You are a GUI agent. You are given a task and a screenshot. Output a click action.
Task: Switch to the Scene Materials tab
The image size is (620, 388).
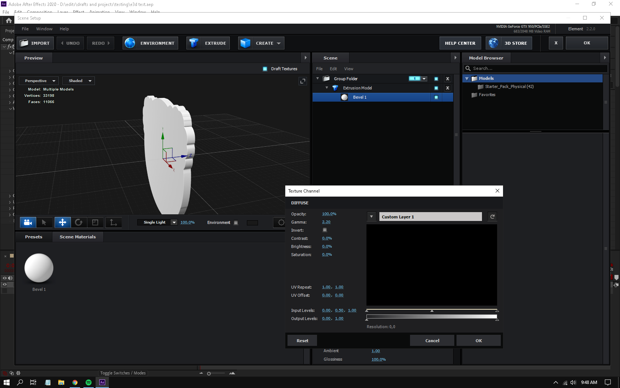pos(77,237)
